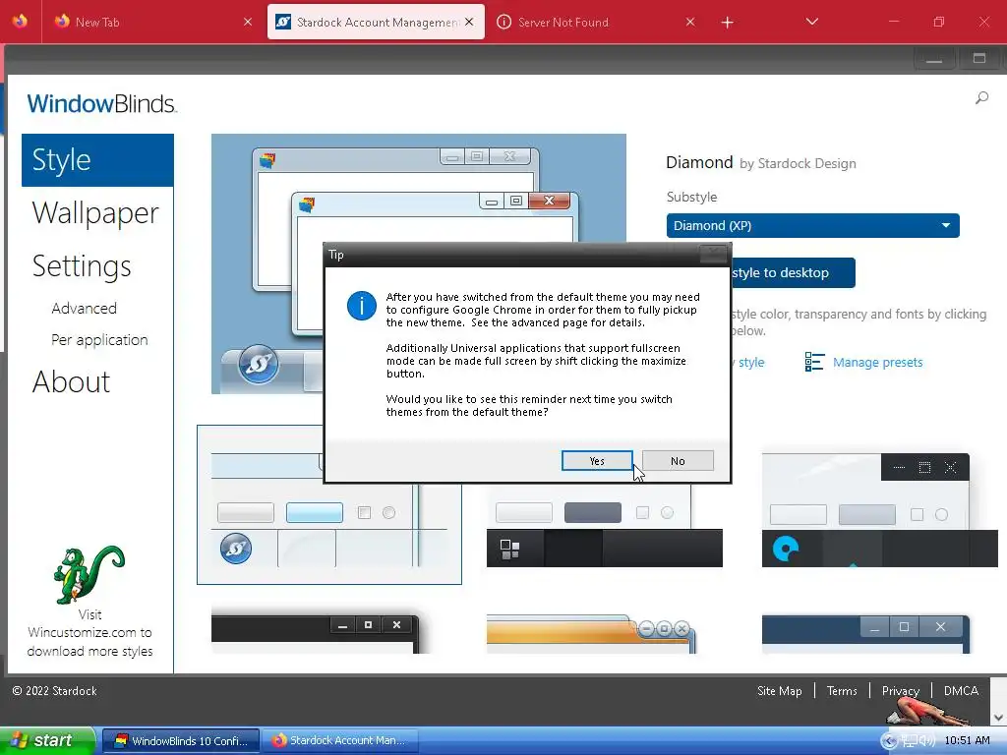Screen dimensions: 1007x755
Task: Open the Windows start button
Action: click(47, 740)
